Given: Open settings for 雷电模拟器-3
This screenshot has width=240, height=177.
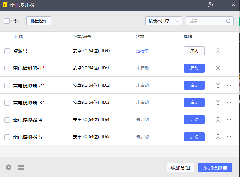Looking at the screenshot, I should coord(218,102).
